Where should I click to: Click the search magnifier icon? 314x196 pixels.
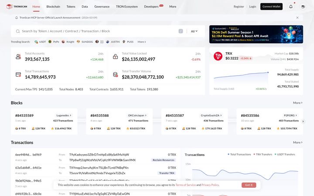[x=18, y=31]
